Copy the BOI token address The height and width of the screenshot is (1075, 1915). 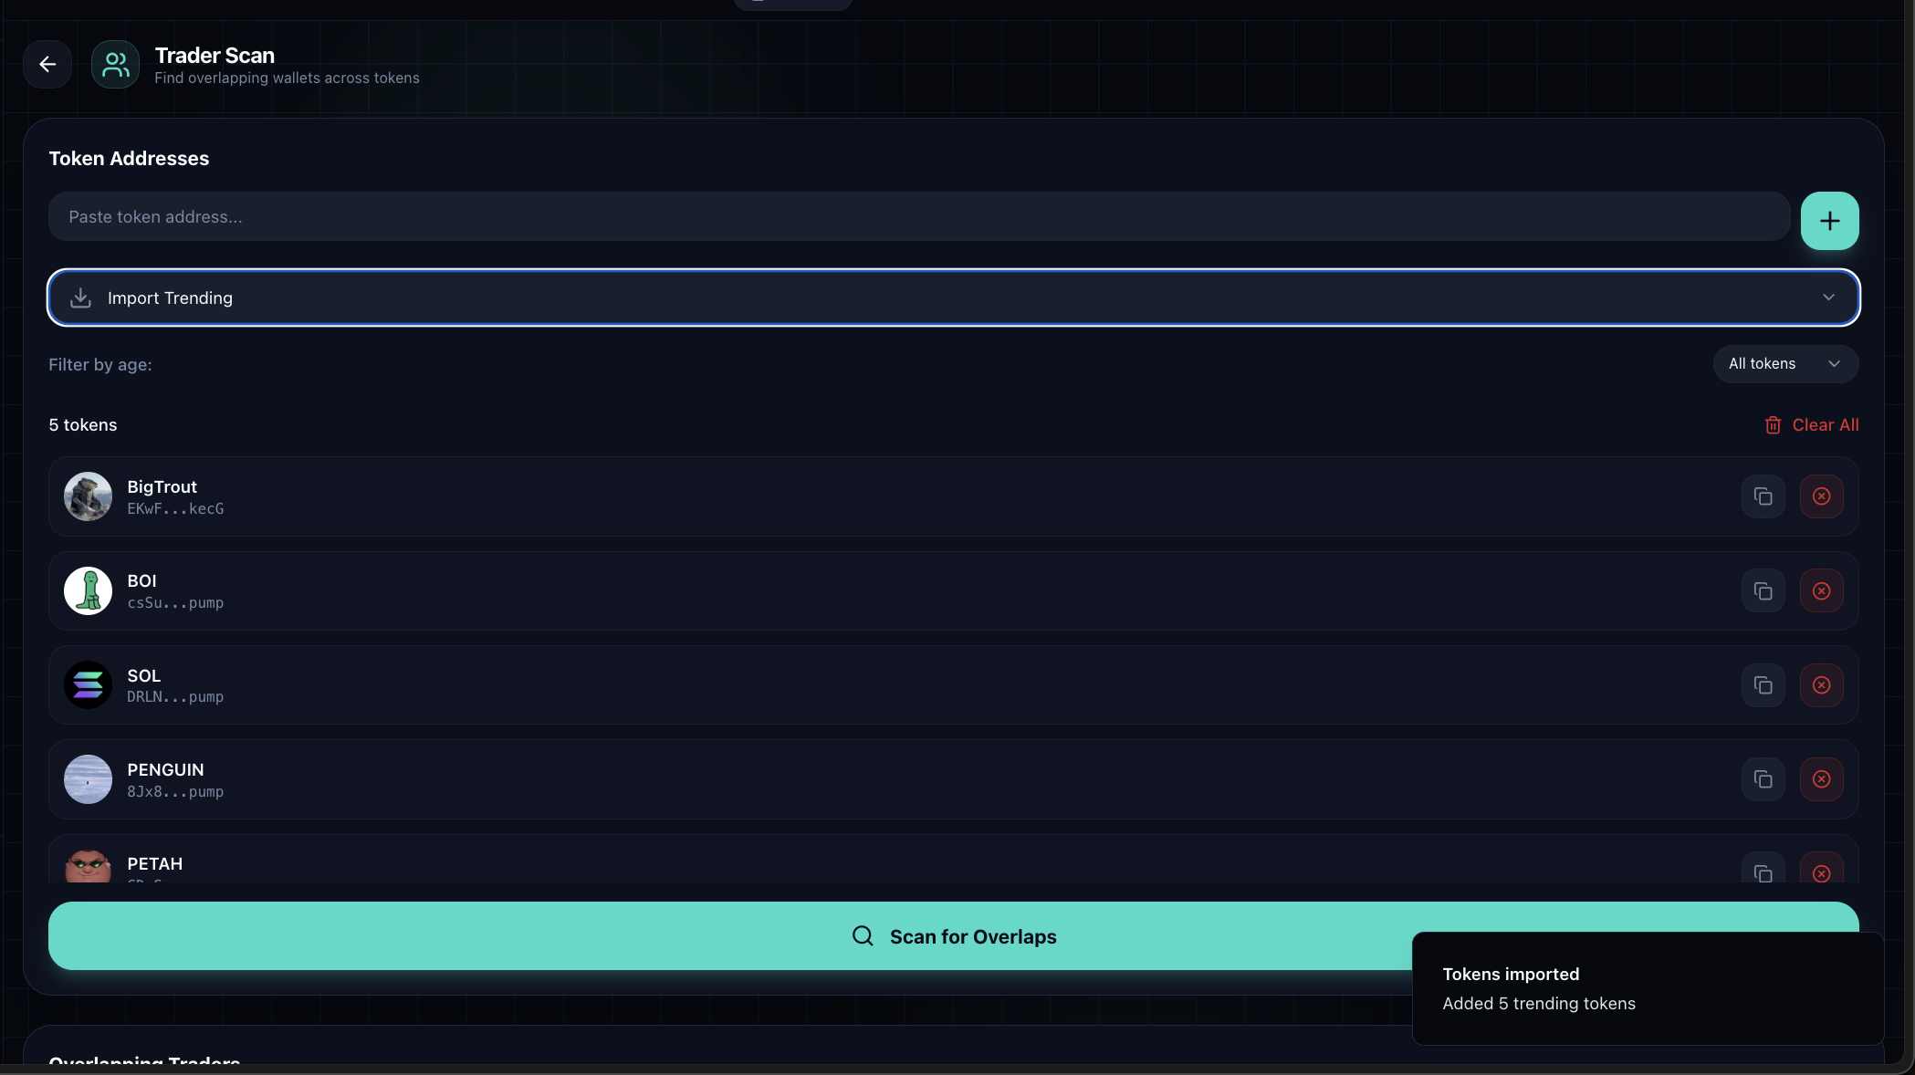click(x=1763, y=590)
